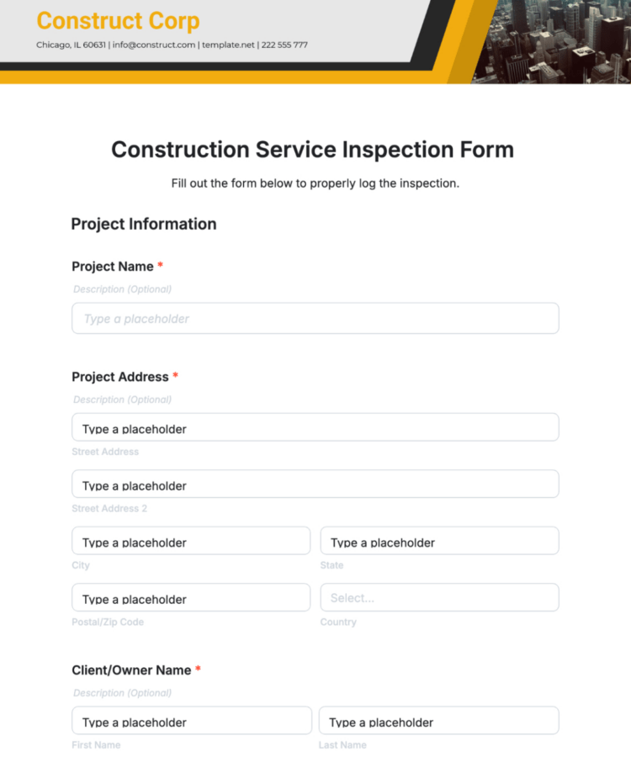Click the Construct Corp company title
631x757 pixels.
(x=119, y=21)
